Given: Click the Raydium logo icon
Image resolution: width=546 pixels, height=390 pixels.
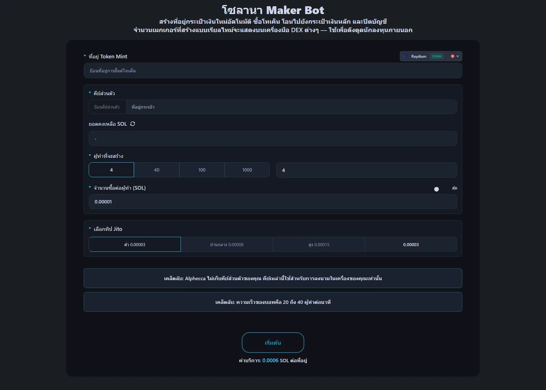Looking at the screenshot, I should pos(405,56).
